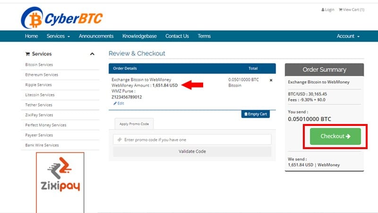Select Bitcoin Services in the sidebar
The image size is (378, 213).
click(39, 65)
